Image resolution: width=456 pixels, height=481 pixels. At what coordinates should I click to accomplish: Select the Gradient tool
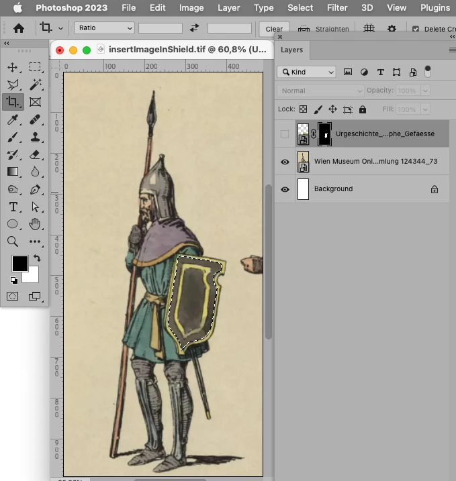13,172
